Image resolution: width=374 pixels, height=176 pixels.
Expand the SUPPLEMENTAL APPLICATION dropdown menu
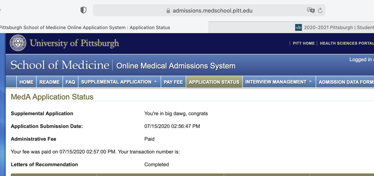[x=119, y=82]
